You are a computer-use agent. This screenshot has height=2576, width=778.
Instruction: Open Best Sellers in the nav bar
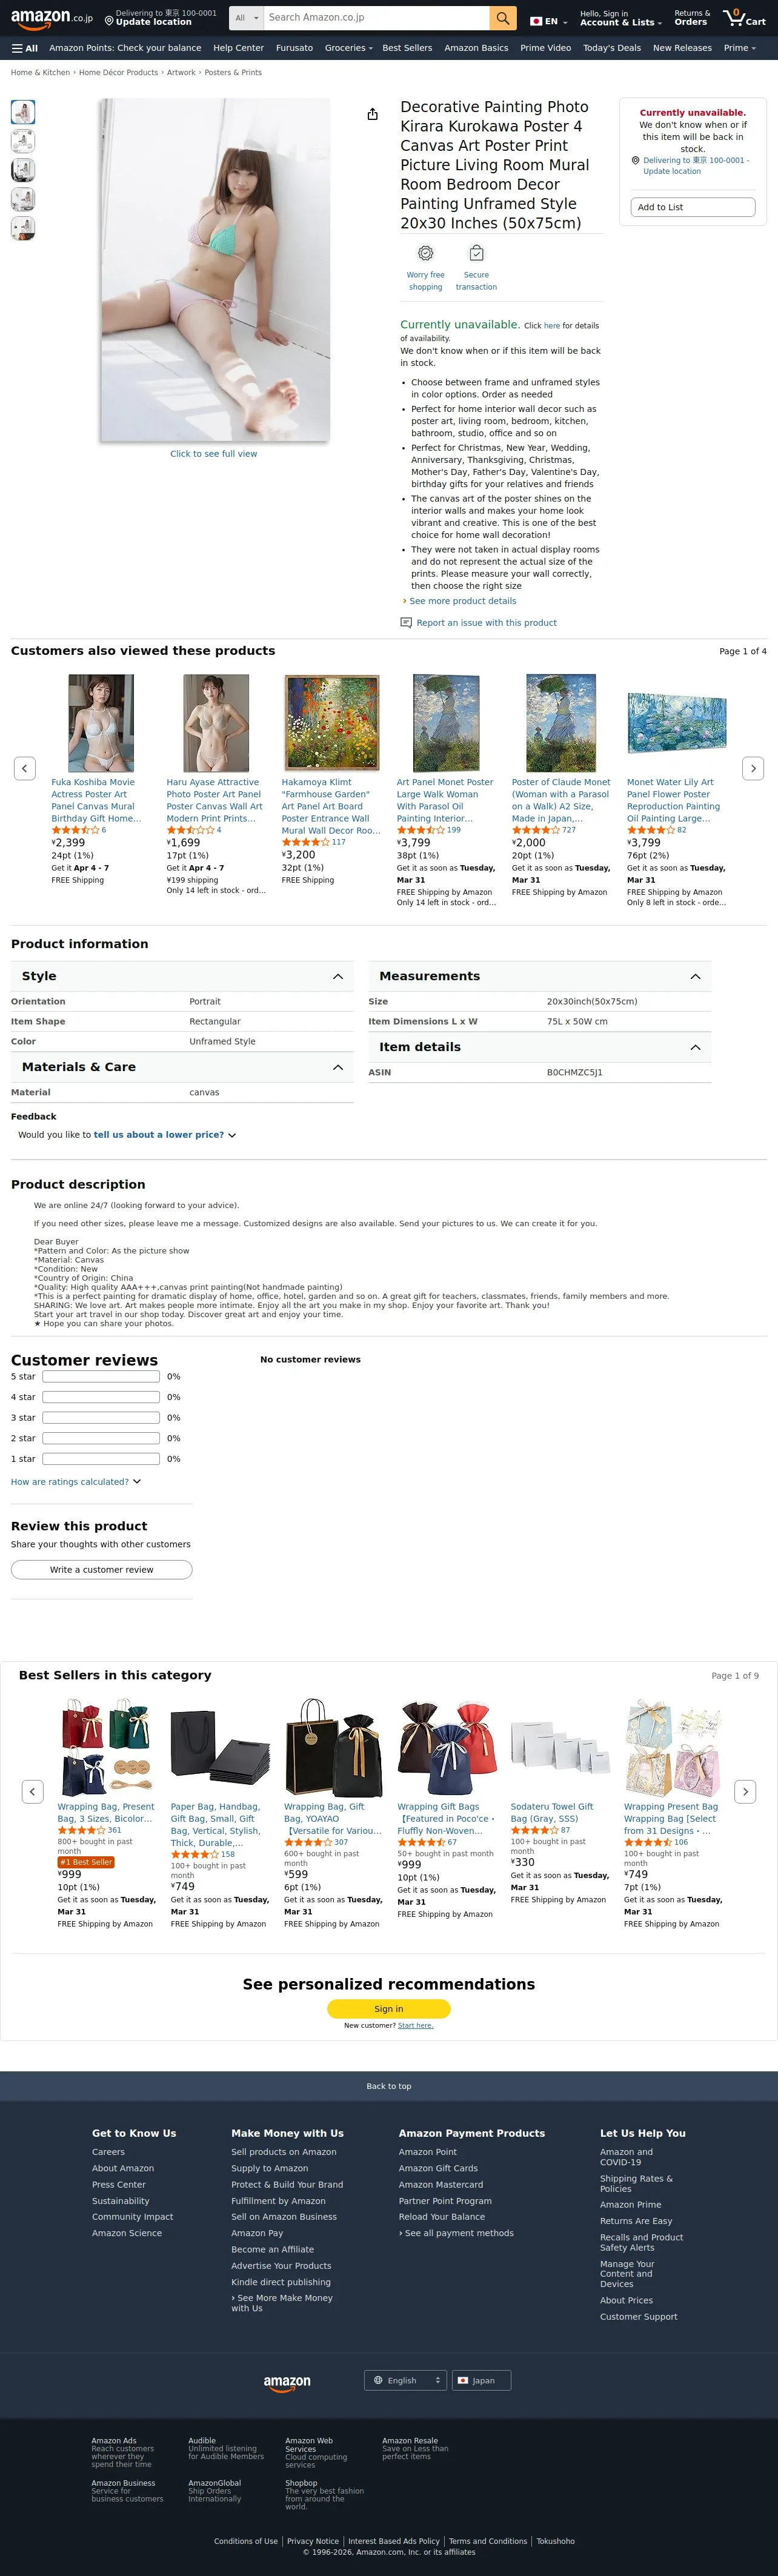point(407,48)
